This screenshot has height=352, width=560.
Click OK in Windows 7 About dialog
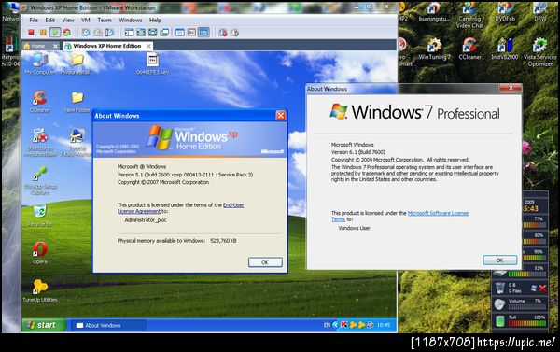(x=499, y=260)
